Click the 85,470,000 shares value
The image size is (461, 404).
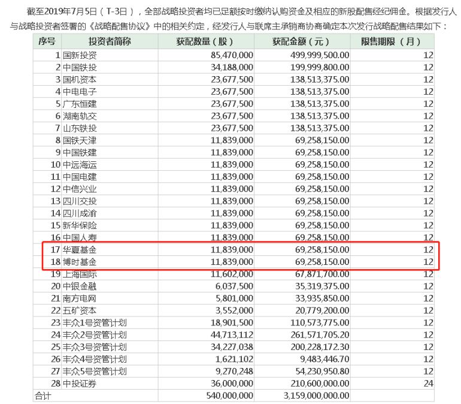232,55
